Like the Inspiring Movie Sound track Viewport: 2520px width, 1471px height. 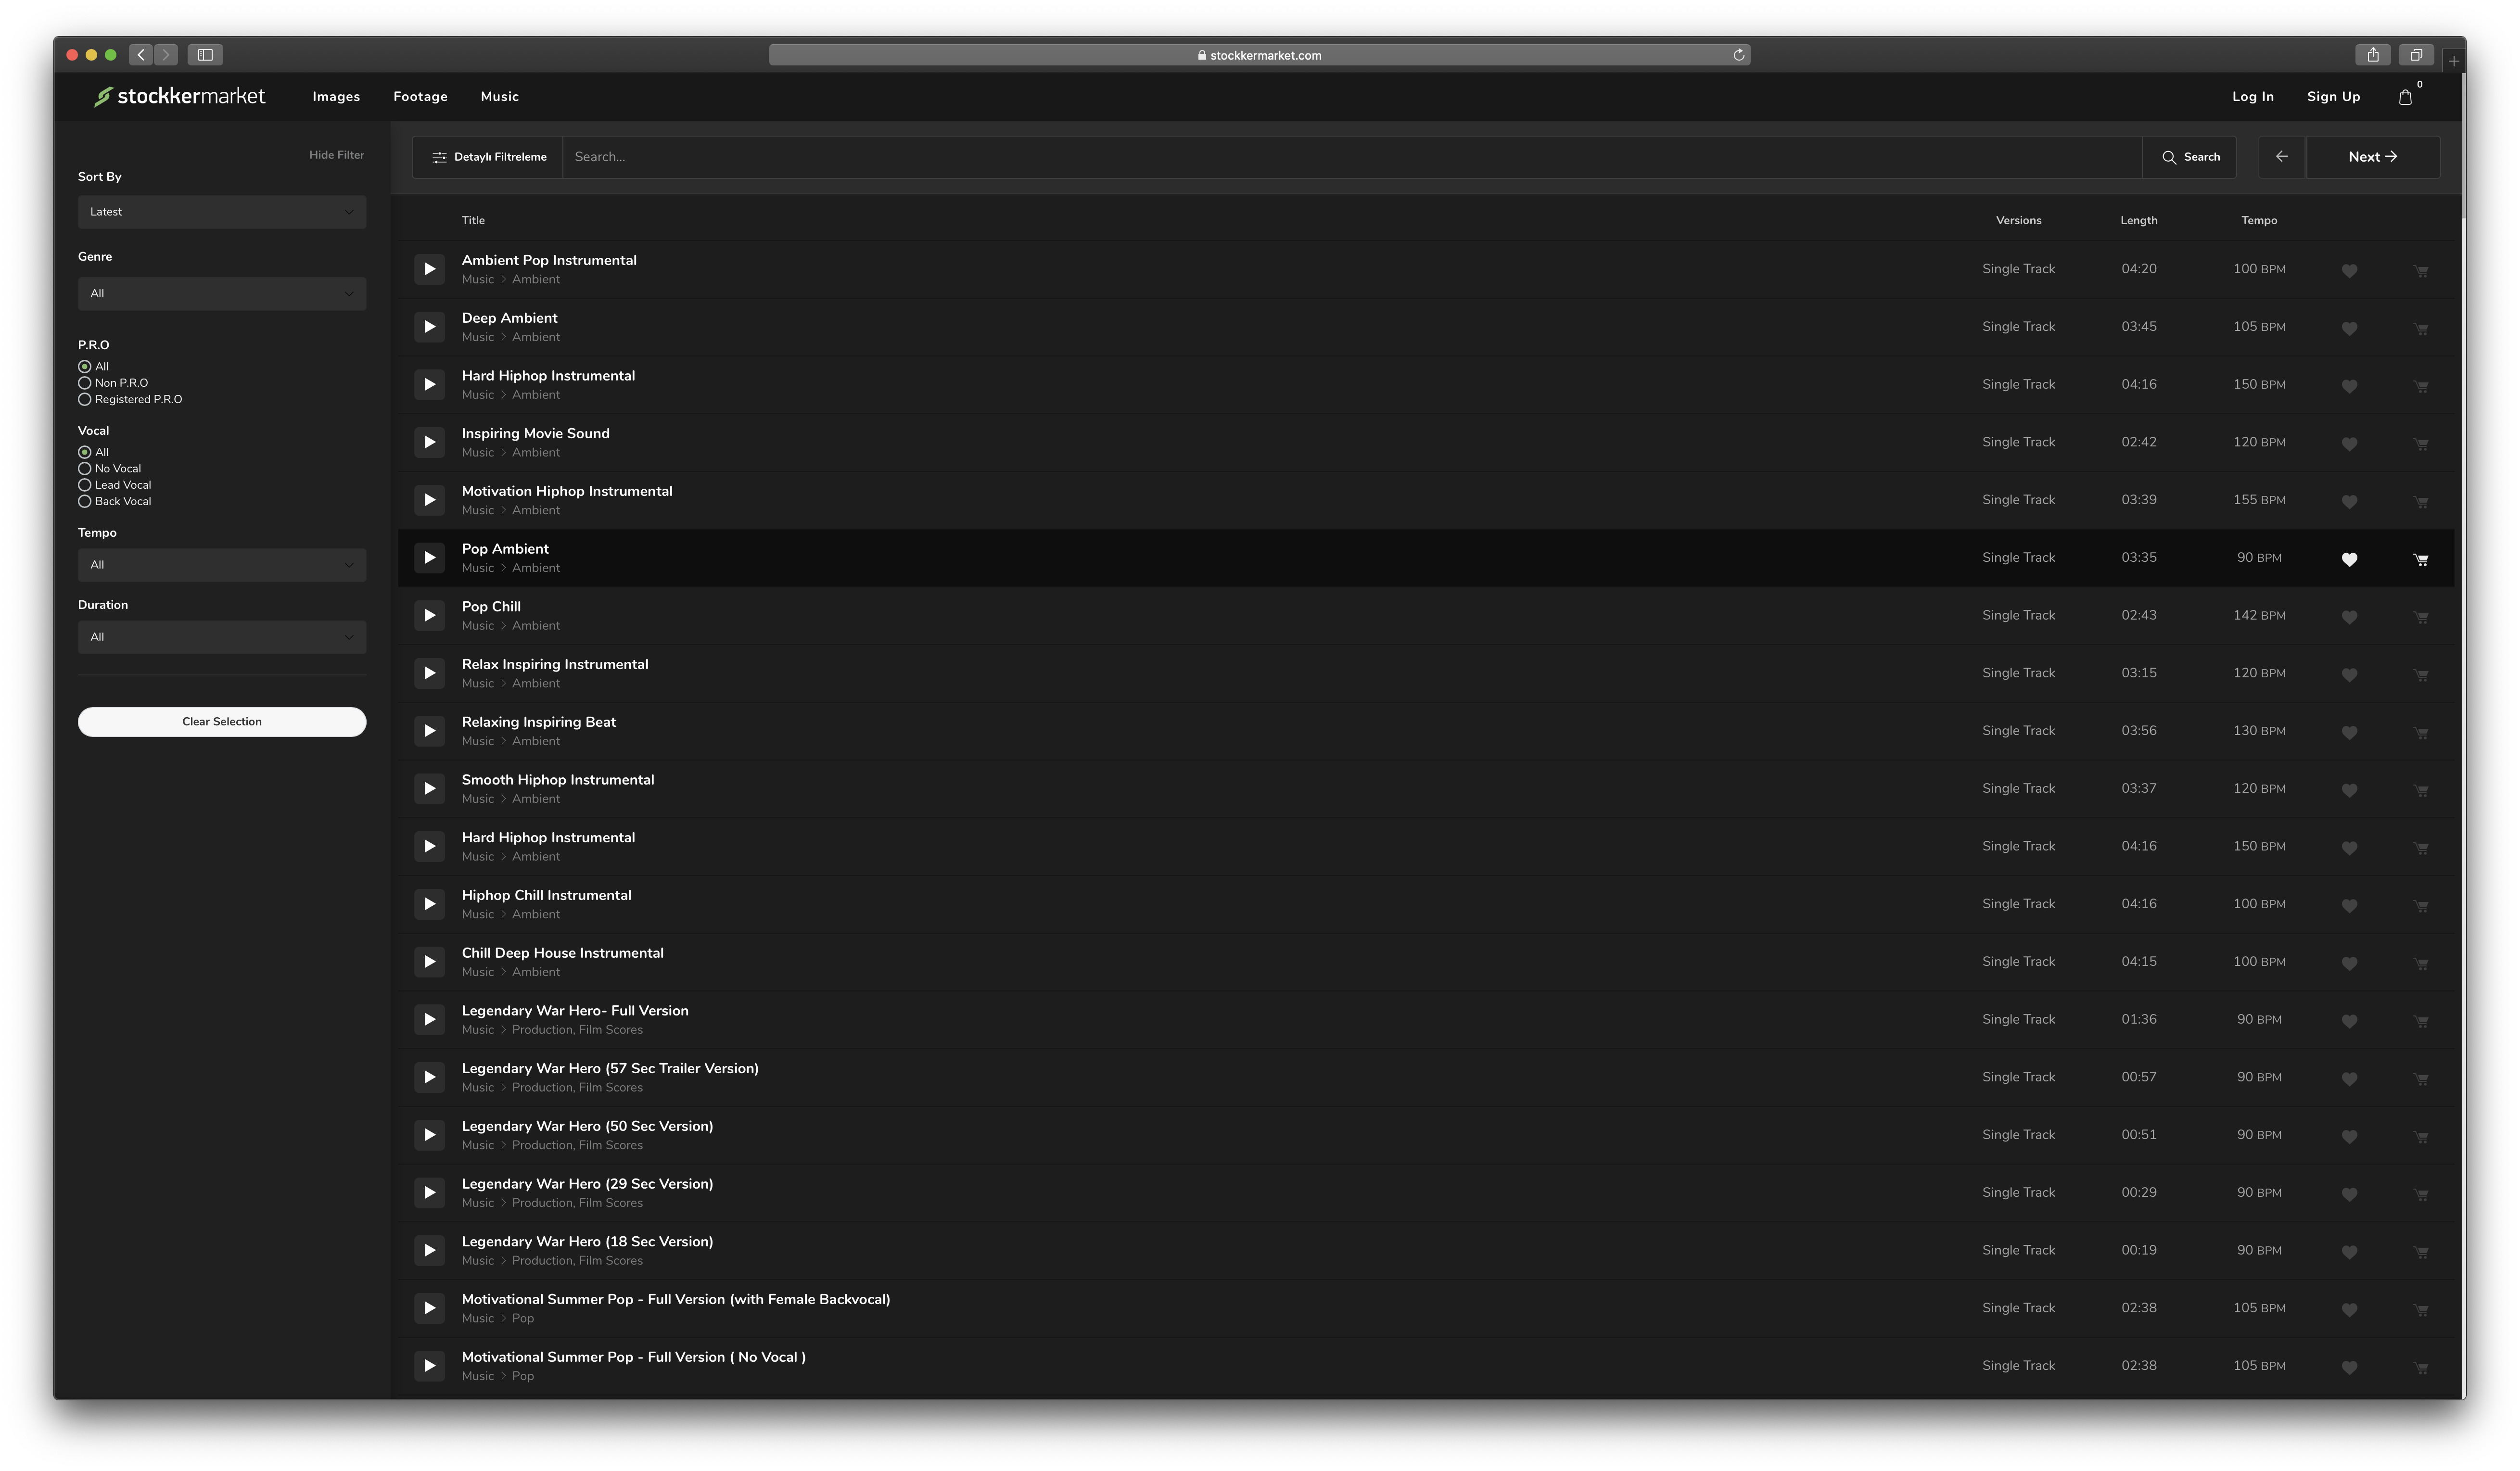tap(2349, 444)
